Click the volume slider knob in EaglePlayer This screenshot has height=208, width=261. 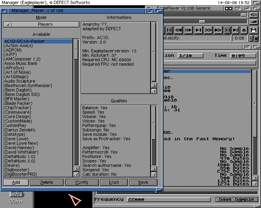244,15
